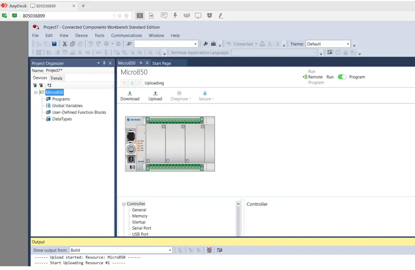The image size is (415, 270).
Task: Click the Redo arrow icon
Action: 99,44
